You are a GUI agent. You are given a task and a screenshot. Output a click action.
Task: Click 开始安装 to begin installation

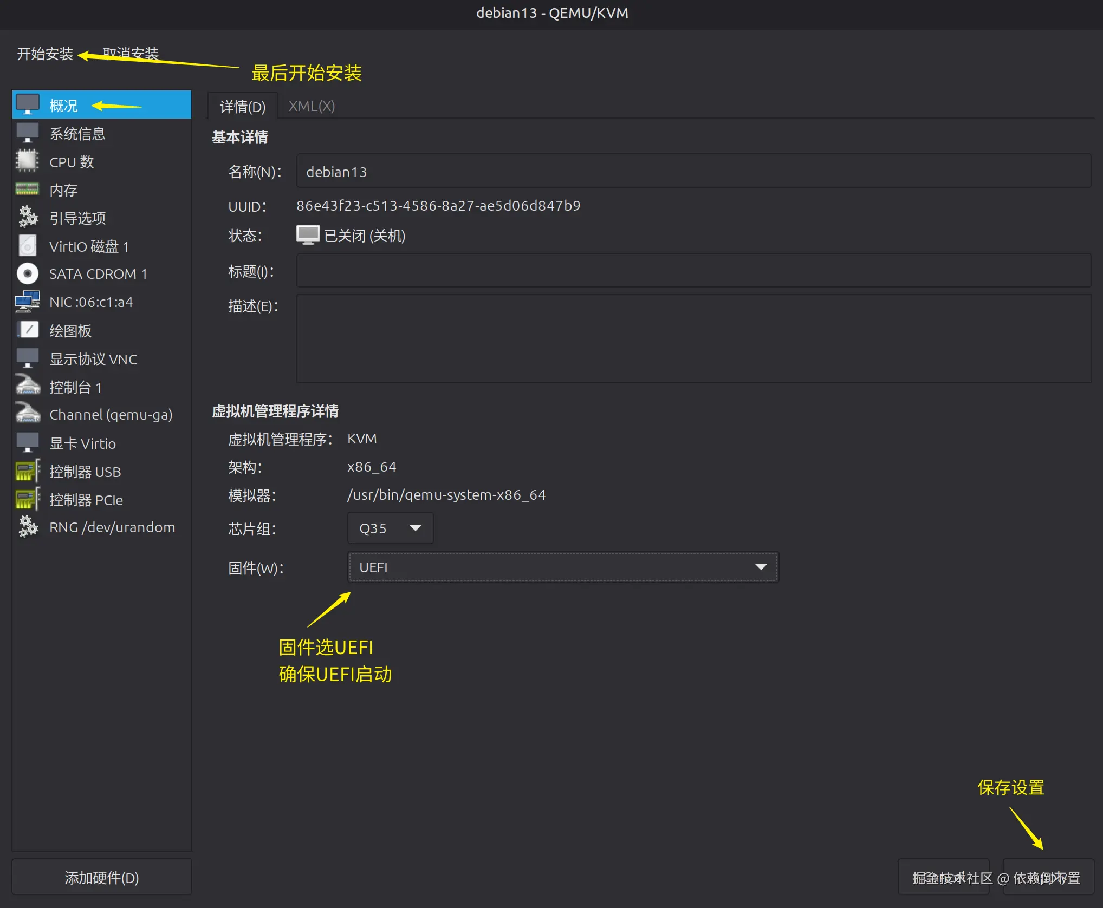[45, 54]
